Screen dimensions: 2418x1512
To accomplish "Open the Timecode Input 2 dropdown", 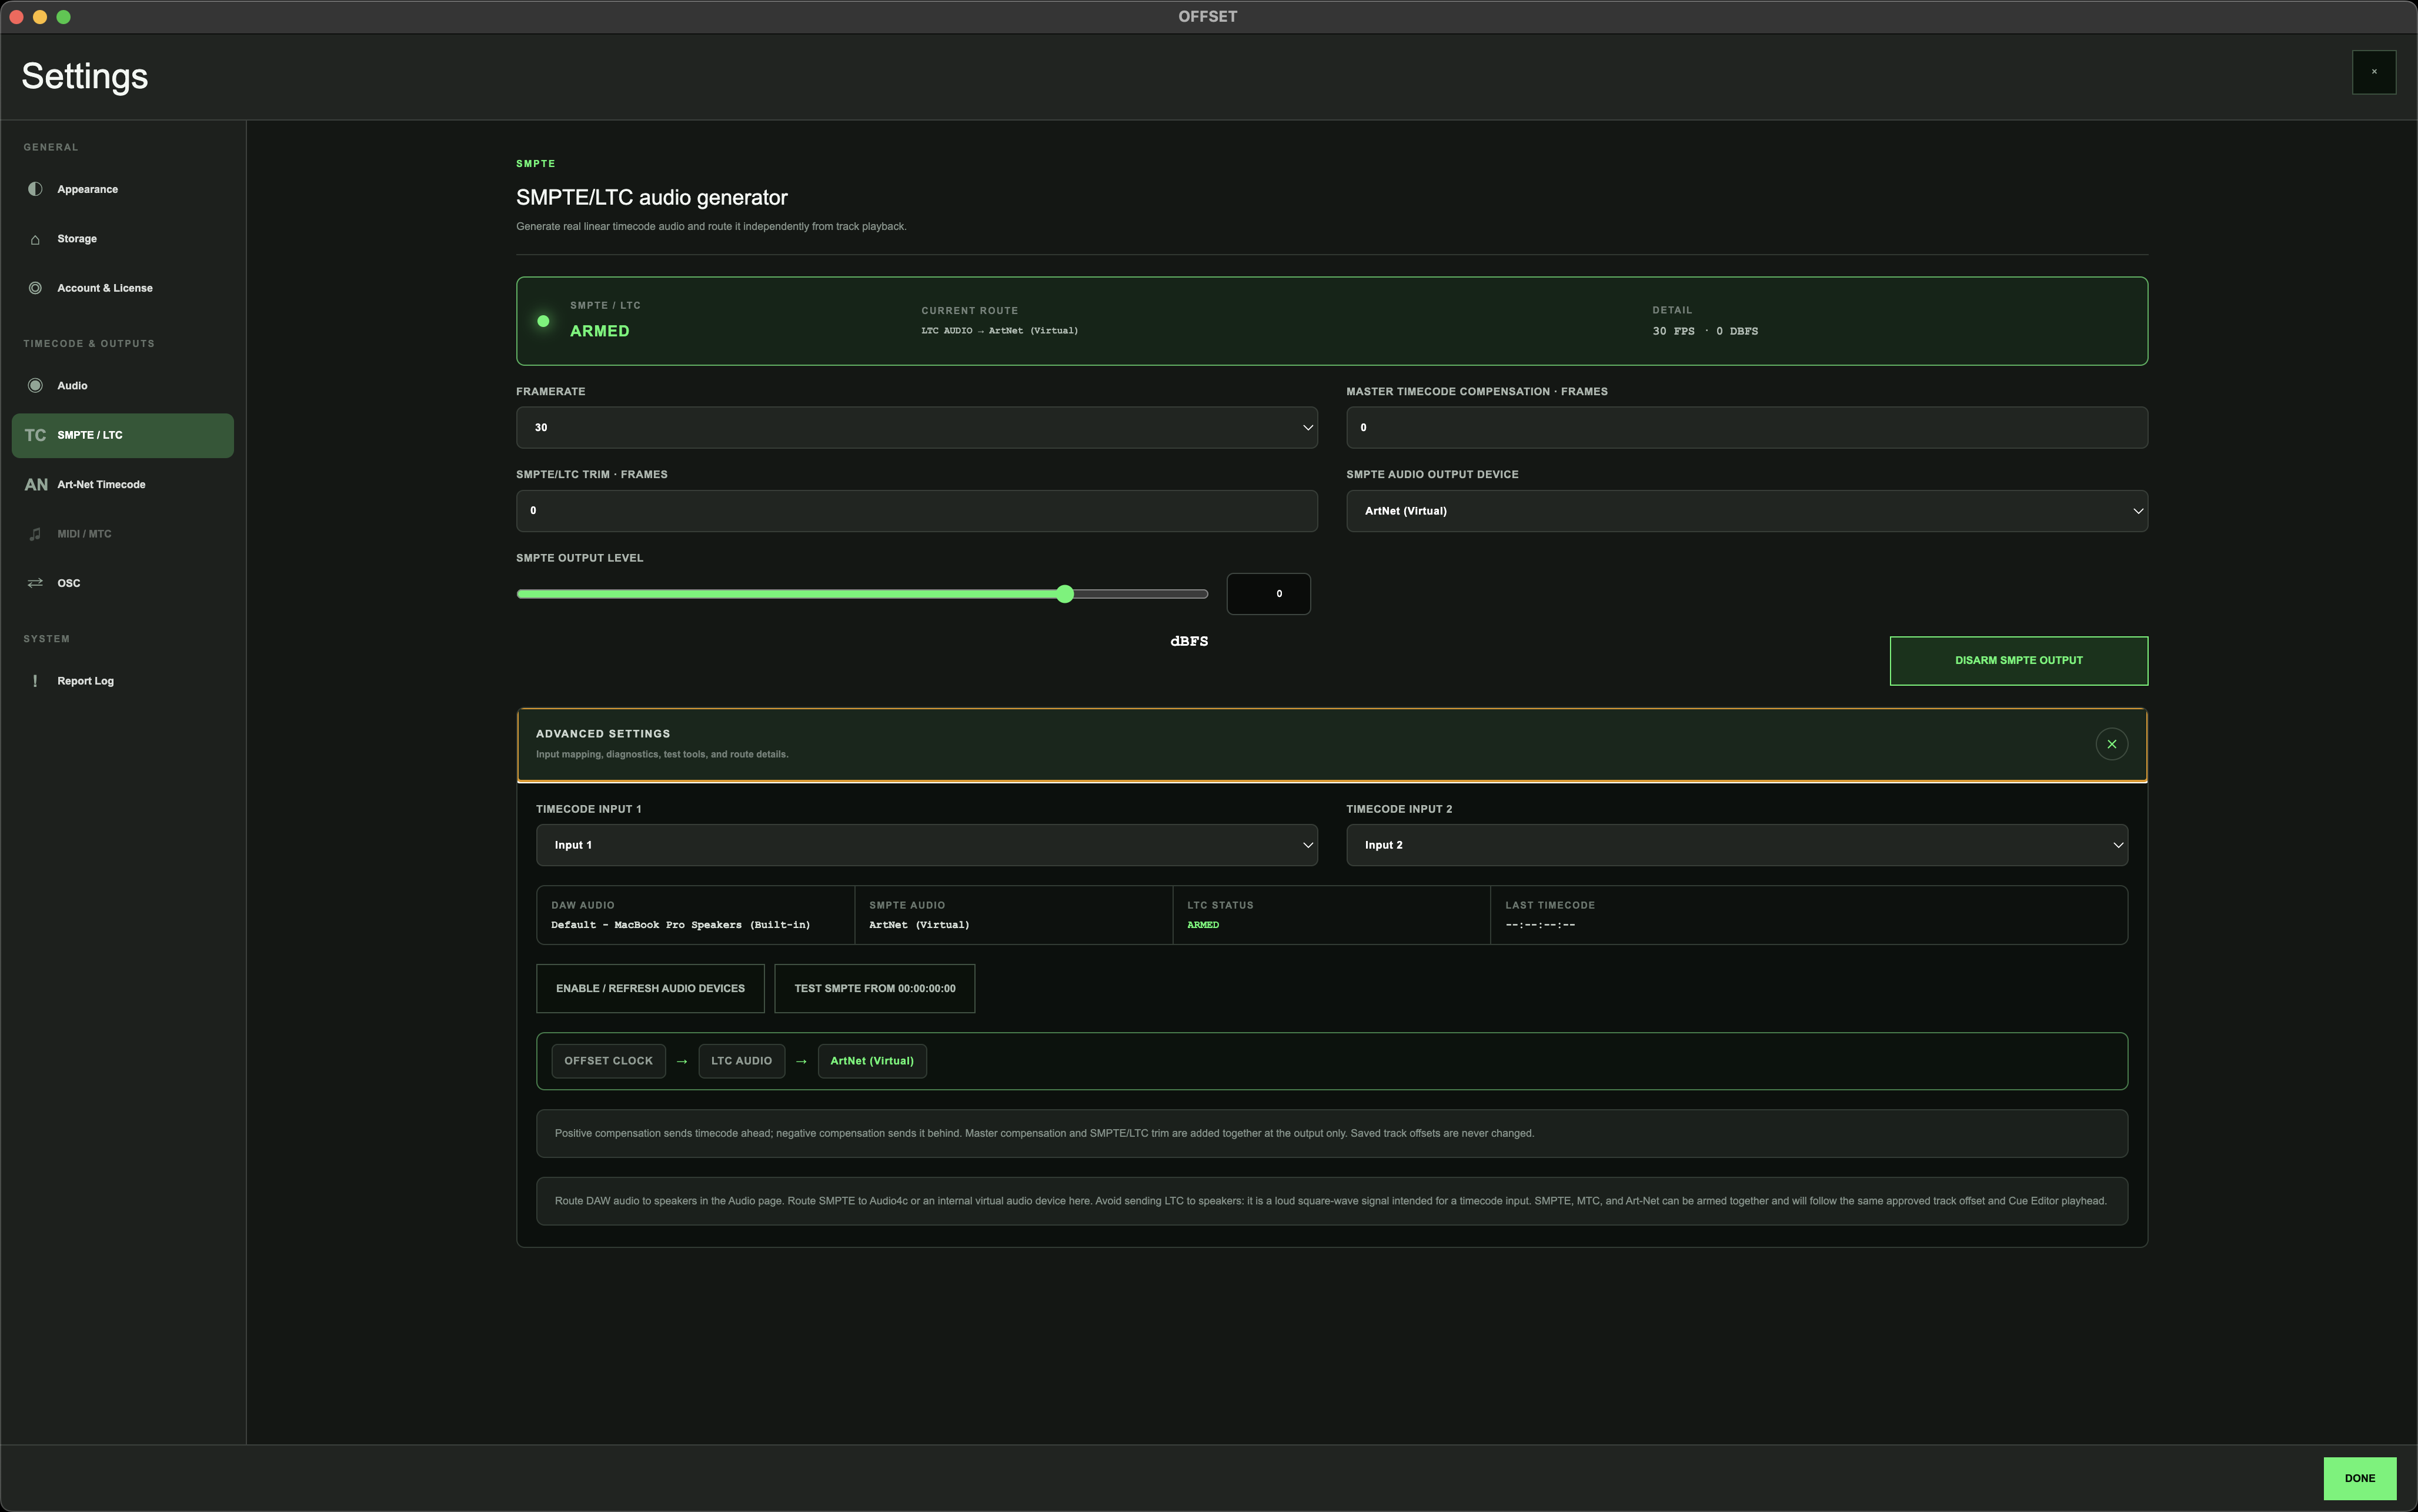I will pyautogui.click(x=1736, y=845).
